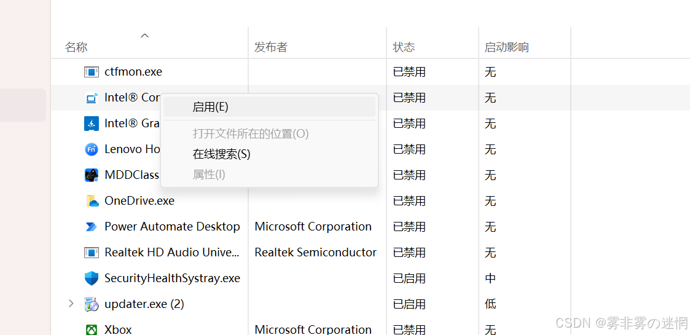690x335 pixels.
Task: Click 已启用 status of SecurityHealthSystray.exe
Action: tap(409, 278)
